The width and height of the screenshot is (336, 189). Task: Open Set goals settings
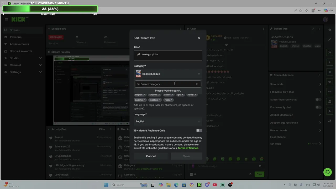(x=296, y=144)
